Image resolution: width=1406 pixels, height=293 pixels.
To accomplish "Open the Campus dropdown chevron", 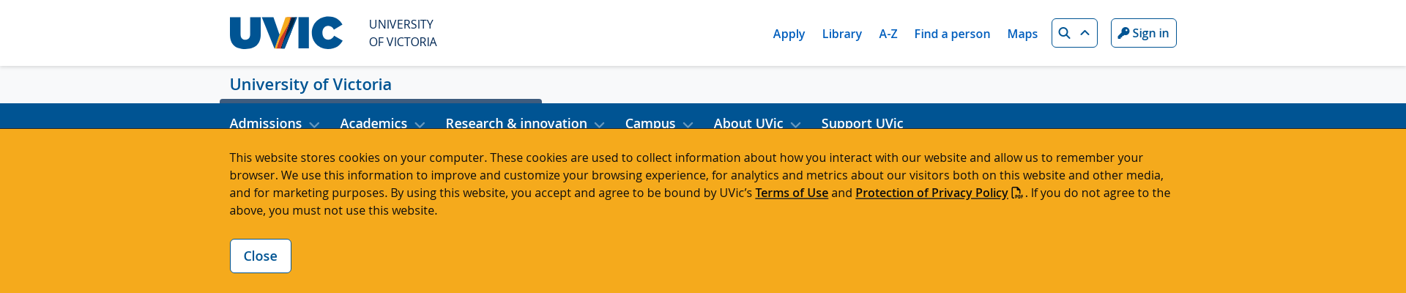I will (x=688, y=125).
